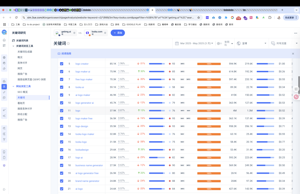Close the 阅读指南 banner

pos(293,54)
